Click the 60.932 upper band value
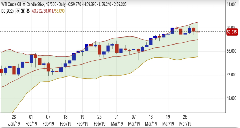Screen dimensions: 240x128 click(37, 11)
